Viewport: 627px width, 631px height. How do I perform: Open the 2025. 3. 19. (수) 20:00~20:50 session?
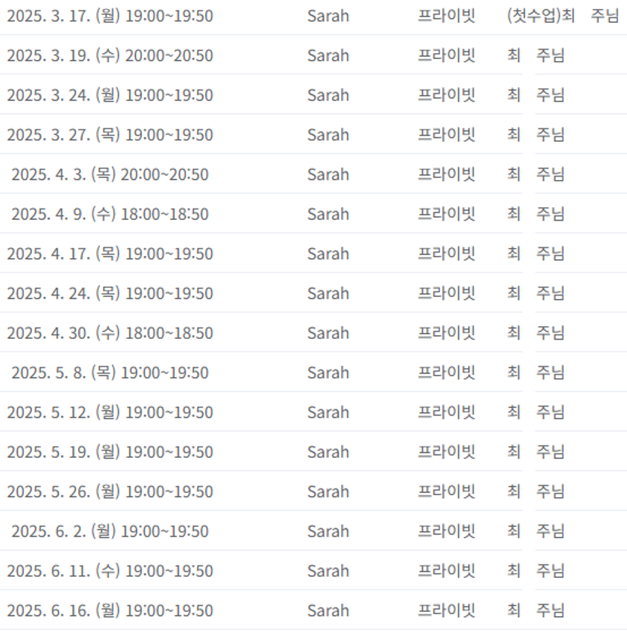[x=110, y=55]
